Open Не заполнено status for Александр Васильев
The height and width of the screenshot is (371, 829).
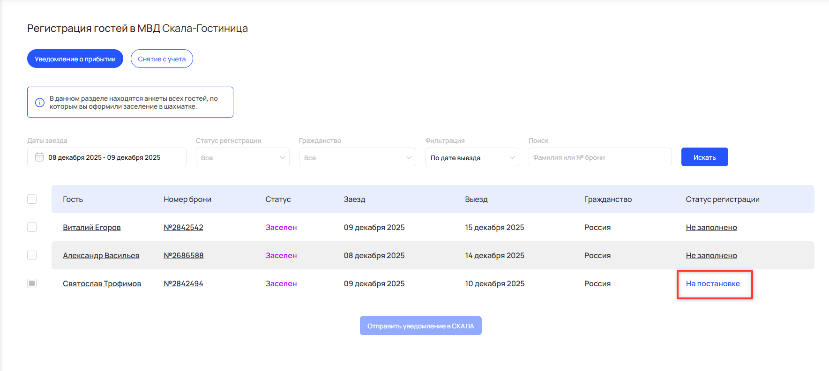[711, 256]
